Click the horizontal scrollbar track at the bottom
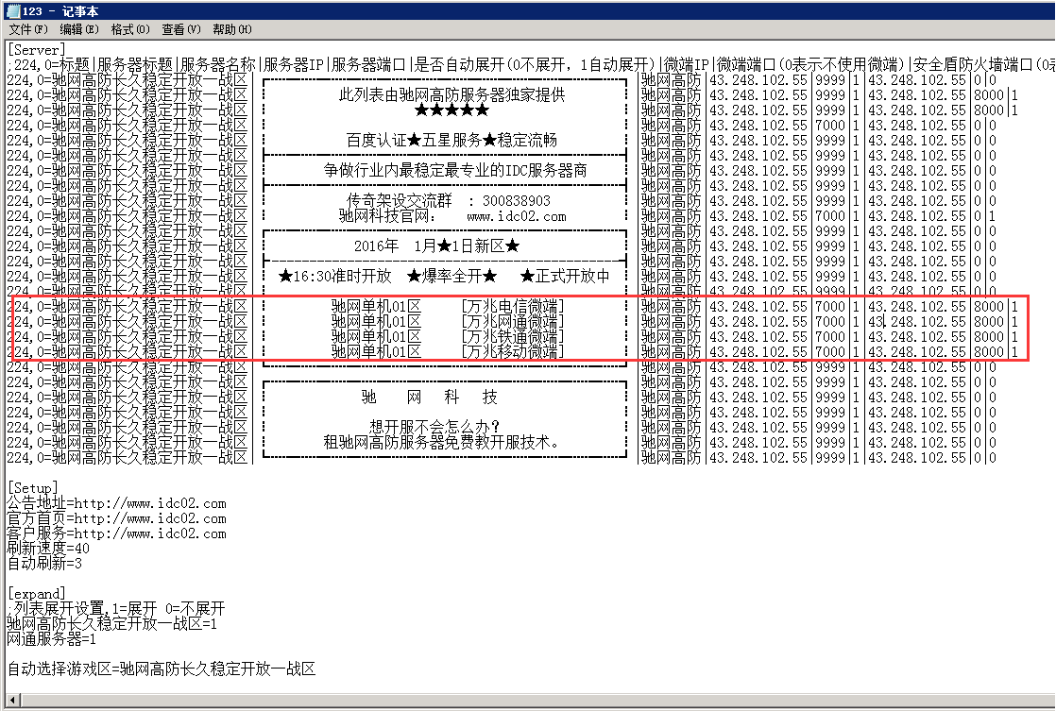The width and height of the screenshot is (1056, 711). pyautogui.click(x=538, y=700)
